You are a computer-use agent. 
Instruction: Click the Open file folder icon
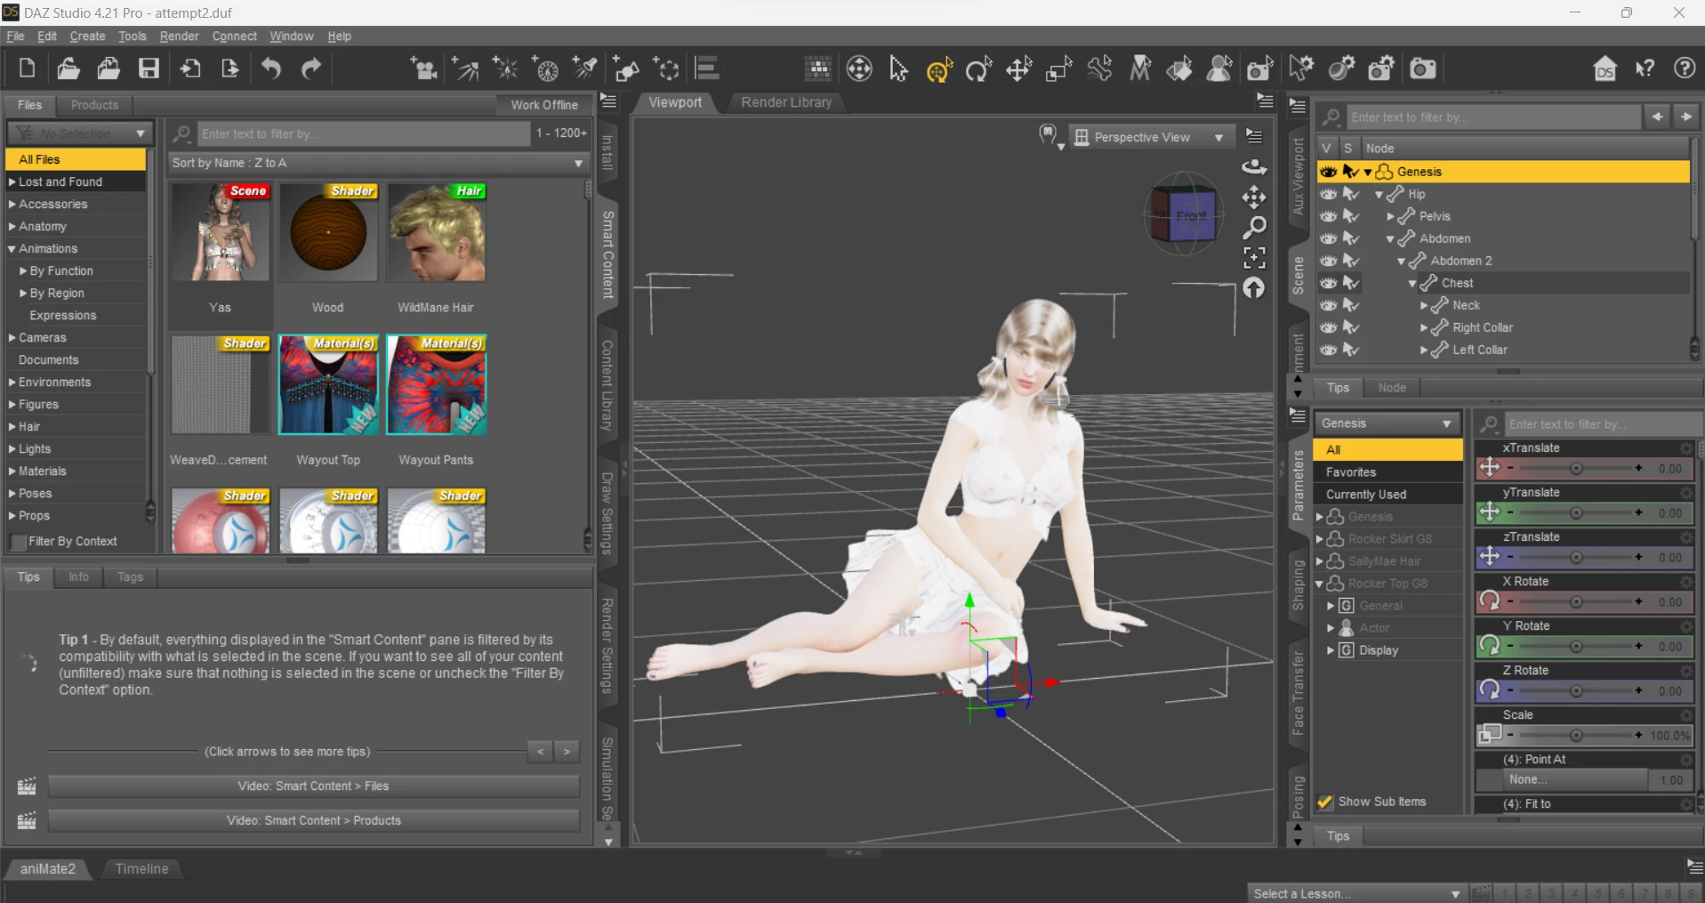click(x=68, y=69)
